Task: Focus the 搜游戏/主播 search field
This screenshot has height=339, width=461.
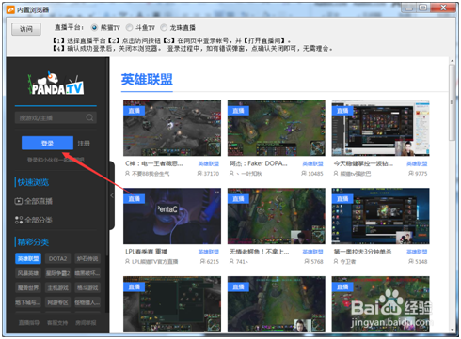Action: pyautogui.click(x=56, y=117)
